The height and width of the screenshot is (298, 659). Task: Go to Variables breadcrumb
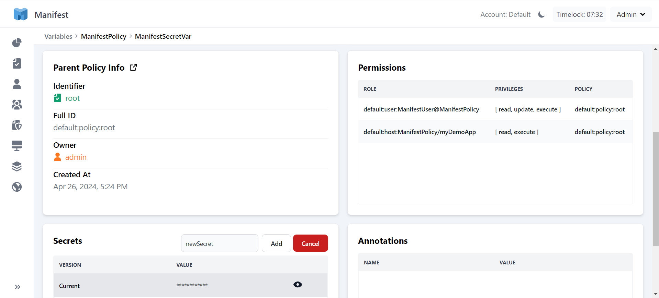click(x=58, y=36)
